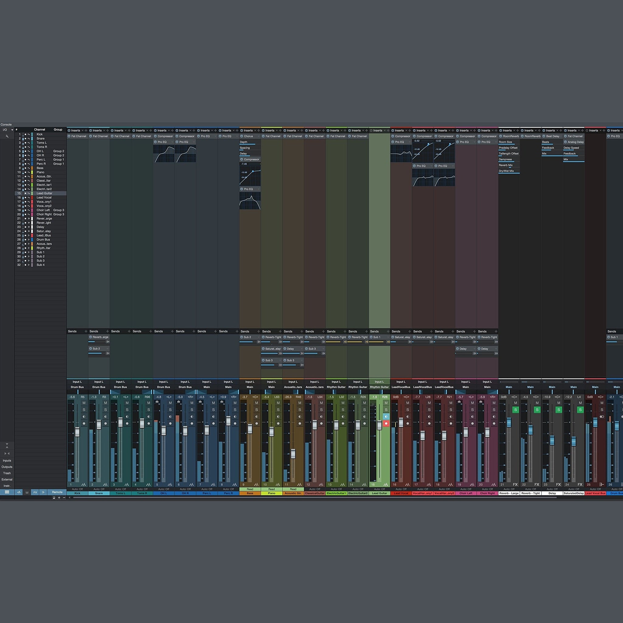
Task: Disable solo on Reverb - Tight channel
Action: [537, 410]
